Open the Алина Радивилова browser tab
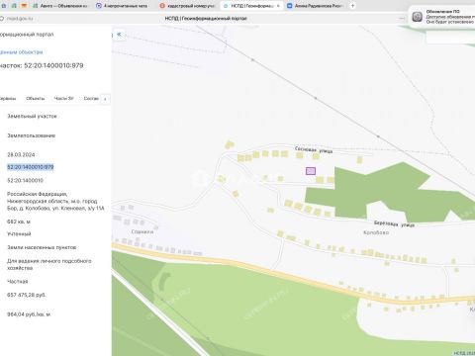Viewport: 475px width, 356px height. [315, 6]
